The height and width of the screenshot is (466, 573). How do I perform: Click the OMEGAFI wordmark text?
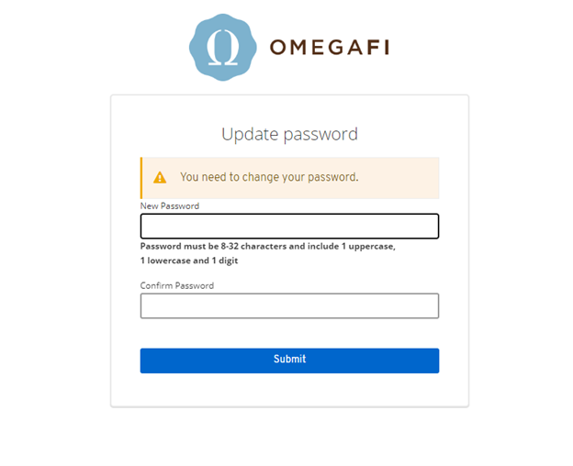click(329, 48)
